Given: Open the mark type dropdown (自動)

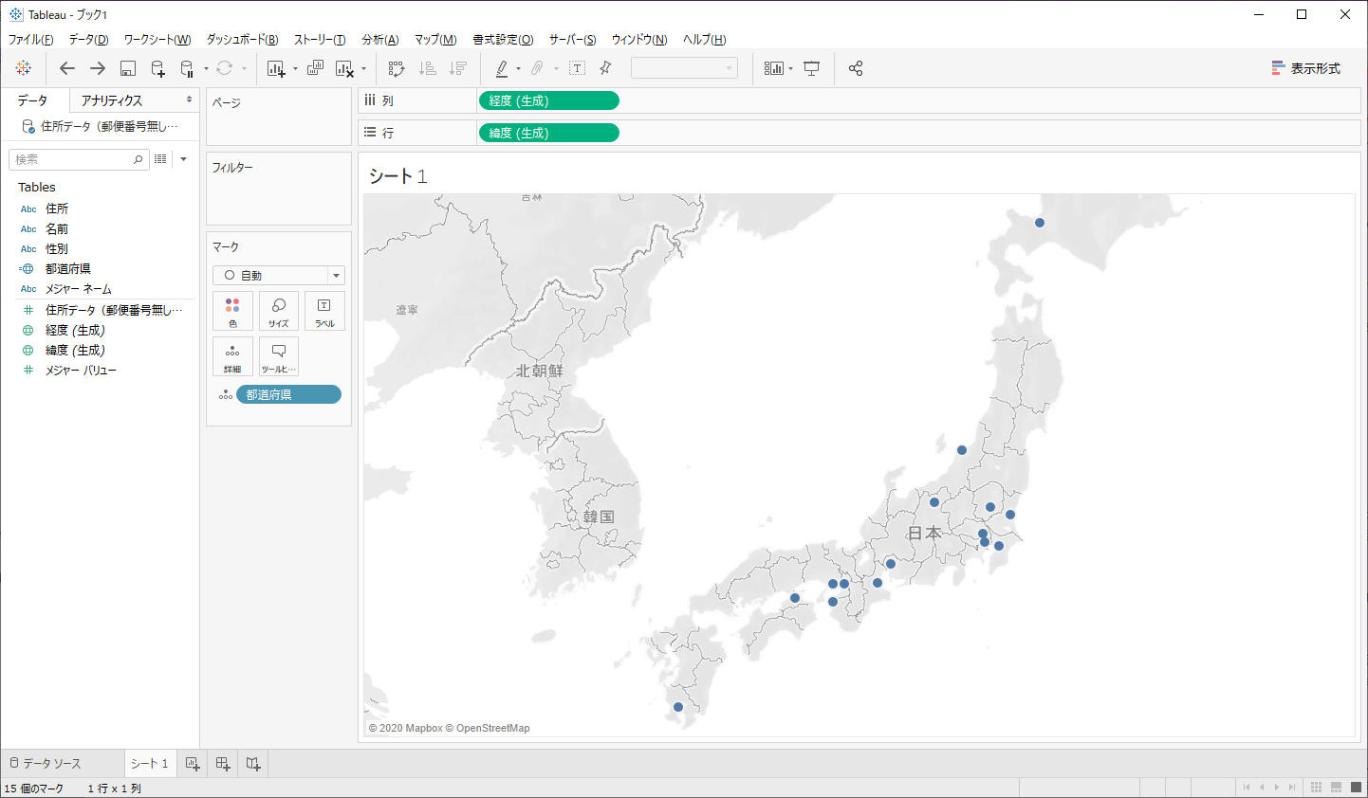Looking at the screenshot, I should [279, 276].
